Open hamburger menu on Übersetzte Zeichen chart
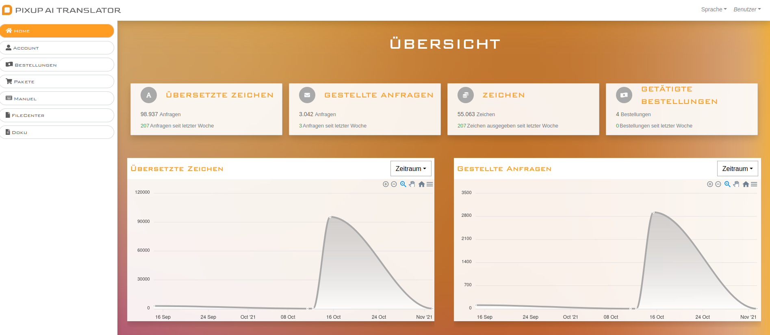Image resolution: width=770 pixels, height=335 pixels. click(430, 184)
